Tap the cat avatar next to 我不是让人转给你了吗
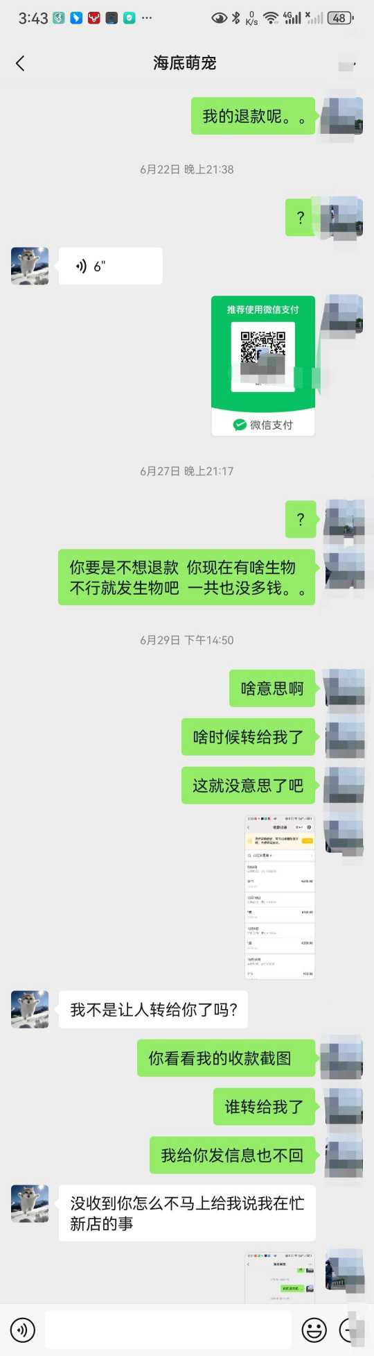The image size is (374, 1356). coord(30,1010)
